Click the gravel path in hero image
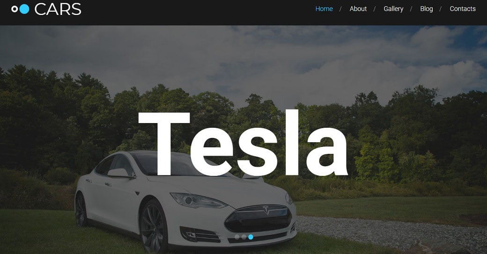 388,232
